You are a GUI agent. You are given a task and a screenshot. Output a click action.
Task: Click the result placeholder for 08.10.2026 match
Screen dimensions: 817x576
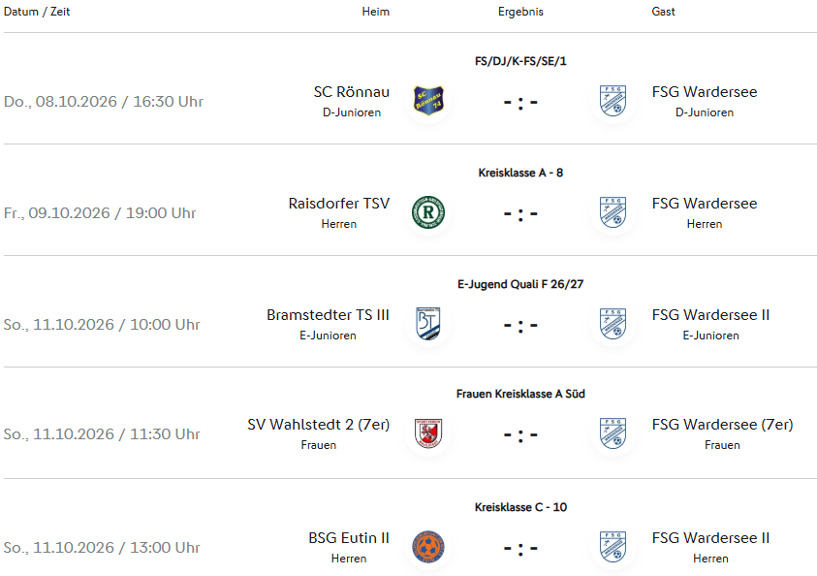[x=520, y=102]
